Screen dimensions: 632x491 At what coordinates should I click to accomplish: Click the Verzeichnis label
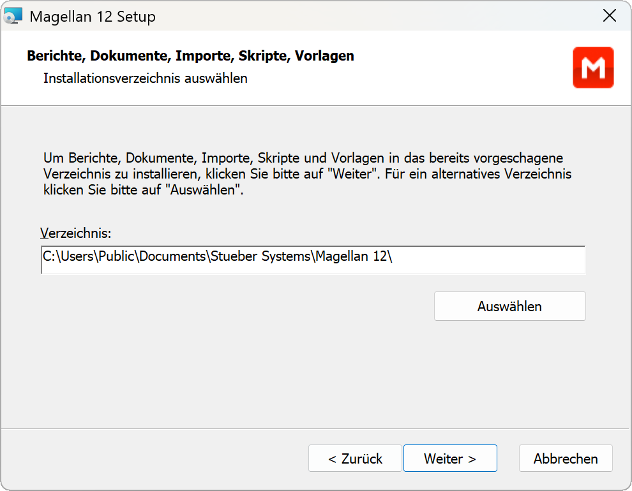click(x=75, y=233)
